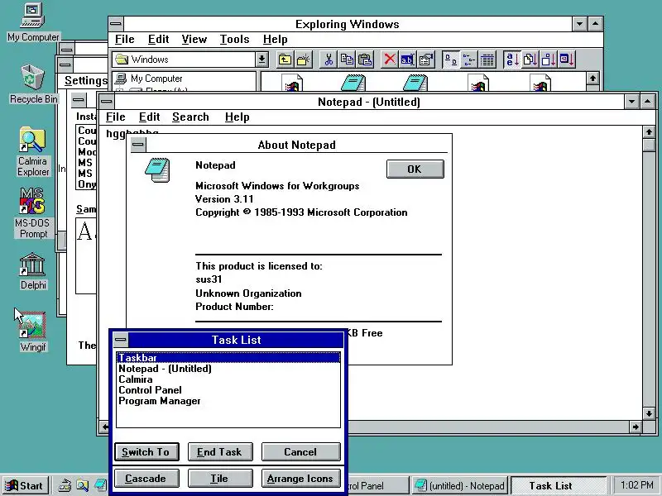This screenshot has width=662, height=496.
Task: Click the Exploring Windows file pane scroll-up arrow
Action: coord(592,78)
